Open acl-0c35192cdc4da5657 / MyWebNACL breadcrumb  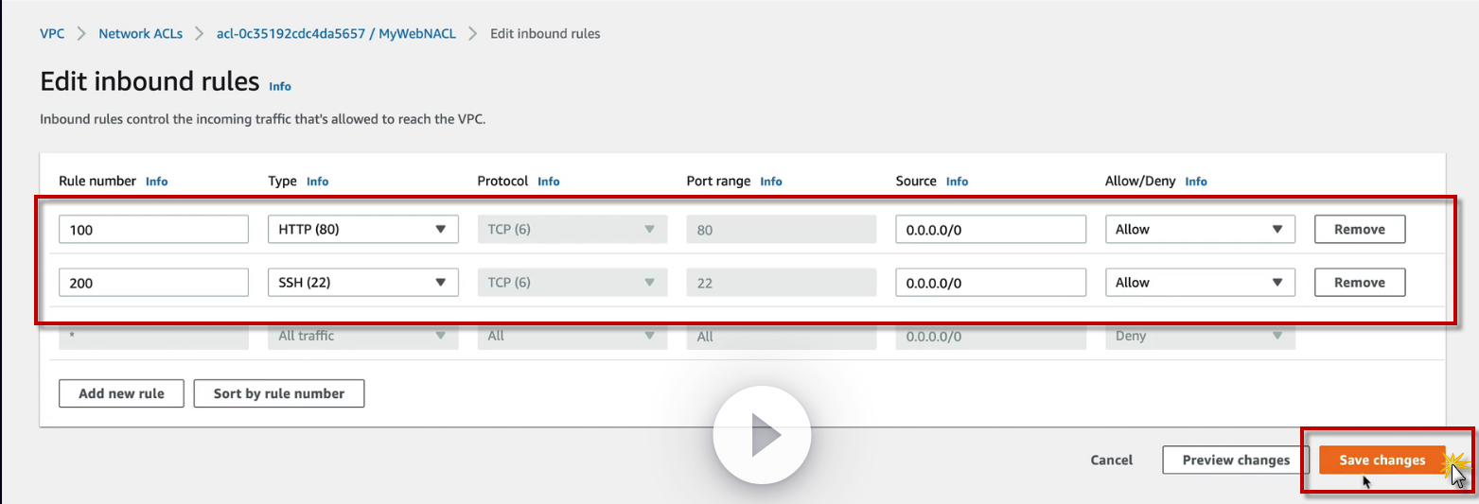pyautogui.click(x=336, y=33)
